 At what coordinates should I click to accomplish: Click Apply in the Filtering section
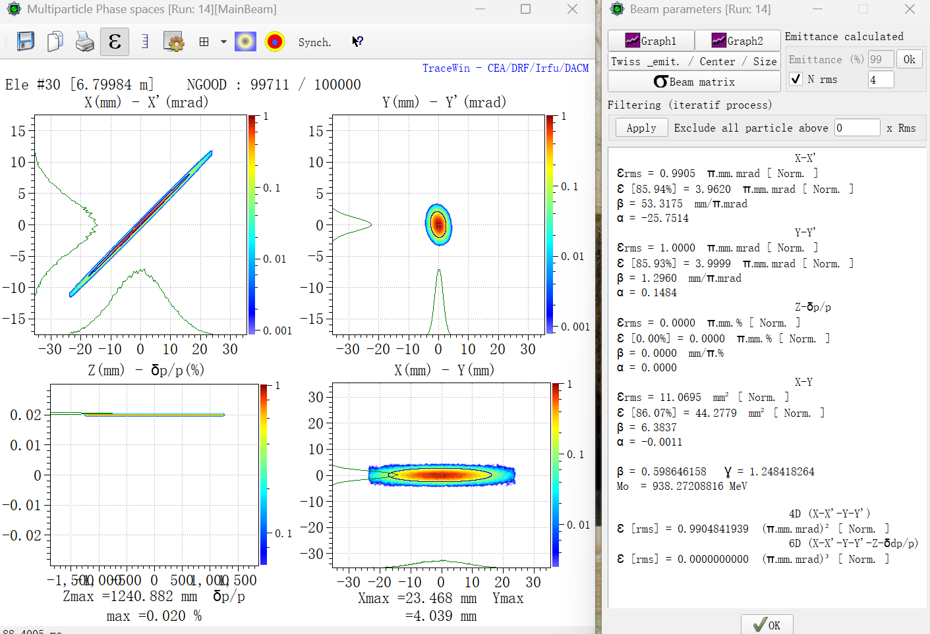641,128
